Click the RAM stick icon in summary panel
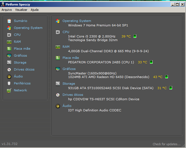The height and width of the screenshot is (148, 186). click(x=58, y=47)
